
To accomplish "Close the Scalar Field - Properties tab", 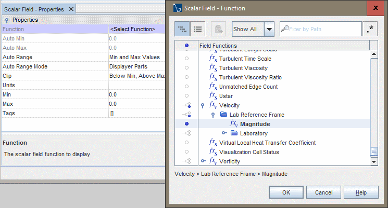I will (71, 9).
